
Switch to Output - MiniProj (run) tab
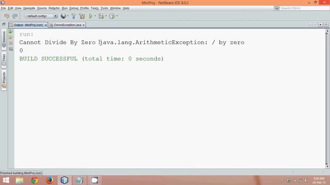click(28, 25)
